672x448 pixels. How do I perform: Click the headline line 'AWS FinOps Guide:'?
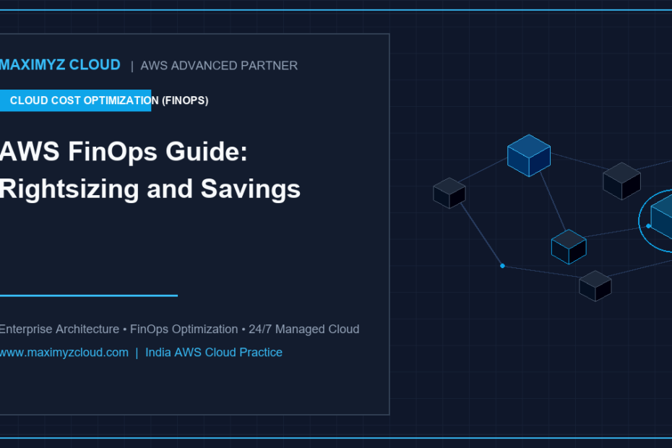click(124, 151)
